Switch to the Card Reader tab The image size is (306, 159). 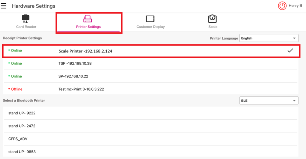point(26,27)
